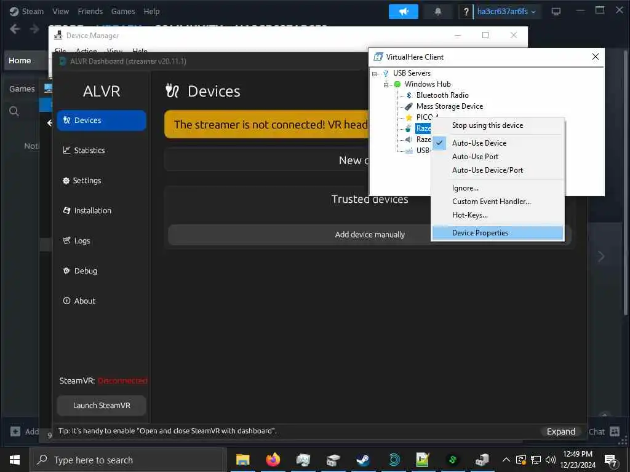This screenshot has width=630, height=472.
Task: Click the USB stick icon for Mass Storage
Action: pos(409,106)
